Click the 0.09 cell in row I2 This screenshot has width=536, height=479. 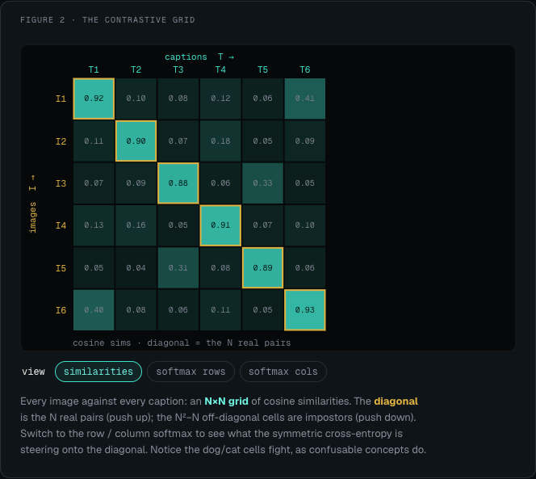click(x=305, y=141)
